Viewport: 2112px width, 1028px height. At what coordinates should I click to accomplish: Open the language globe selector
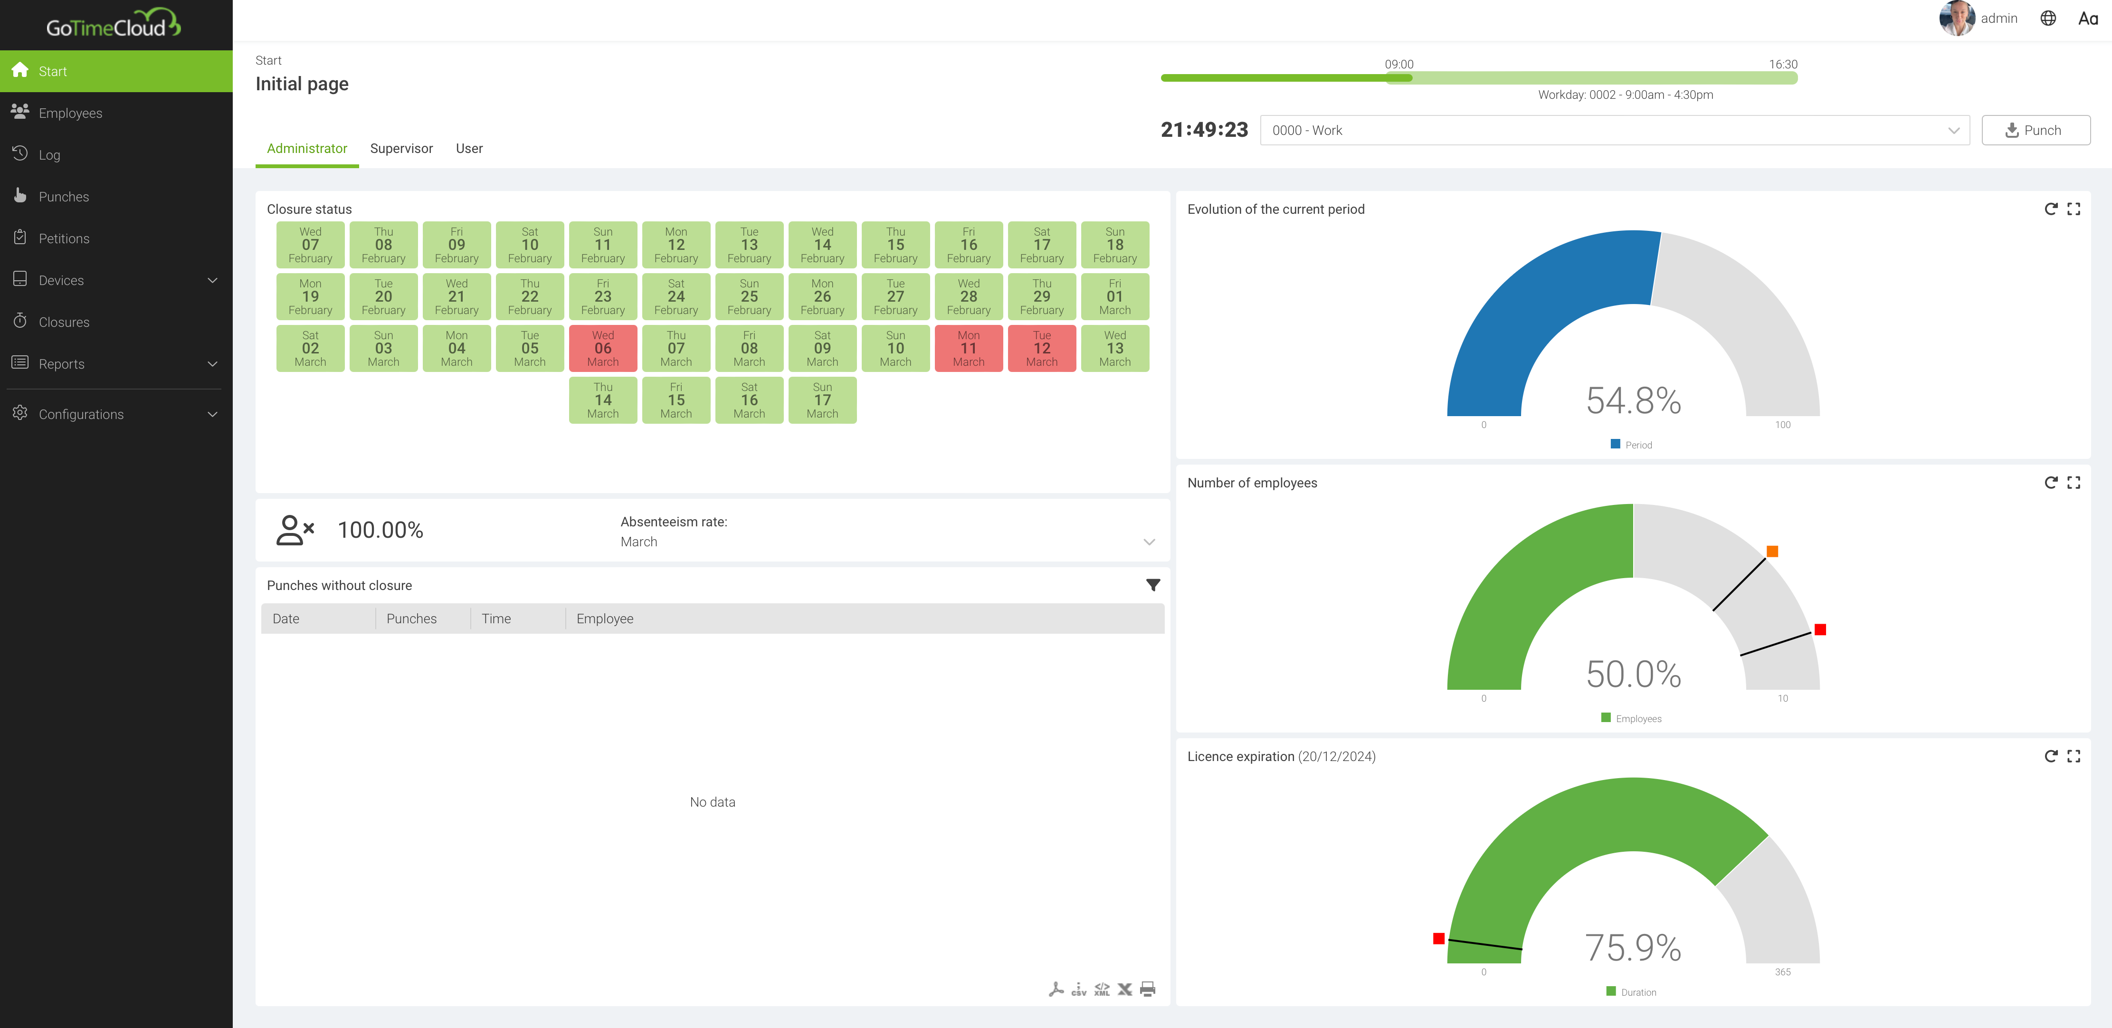pos(2048,18)
